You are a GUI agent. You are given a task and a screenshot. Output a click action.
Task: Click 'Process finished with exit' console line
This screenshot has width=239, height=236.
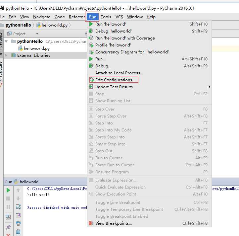pos(57,207)
